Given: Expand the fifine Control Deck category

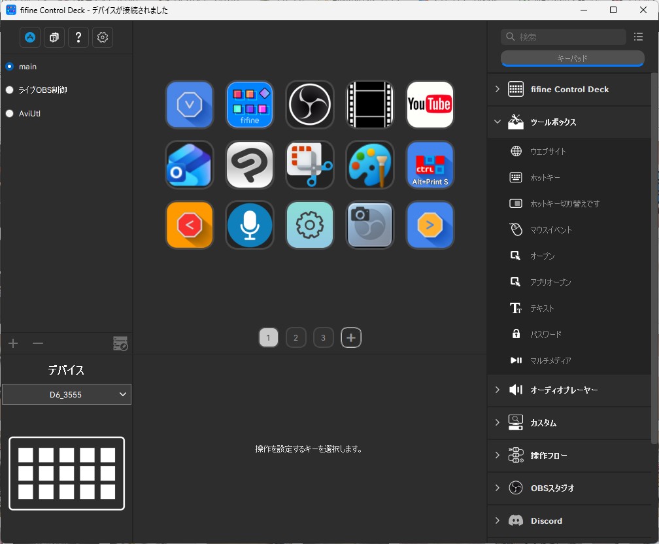Looking at the screenshot, I should pos(569,90).
